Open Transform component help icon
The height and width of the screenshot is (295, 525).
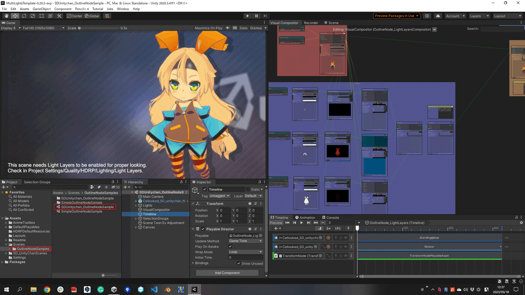point(250,204)
